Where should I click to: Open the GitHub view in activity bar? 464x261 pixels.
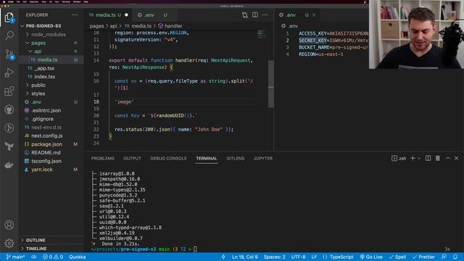coord(9,109)
